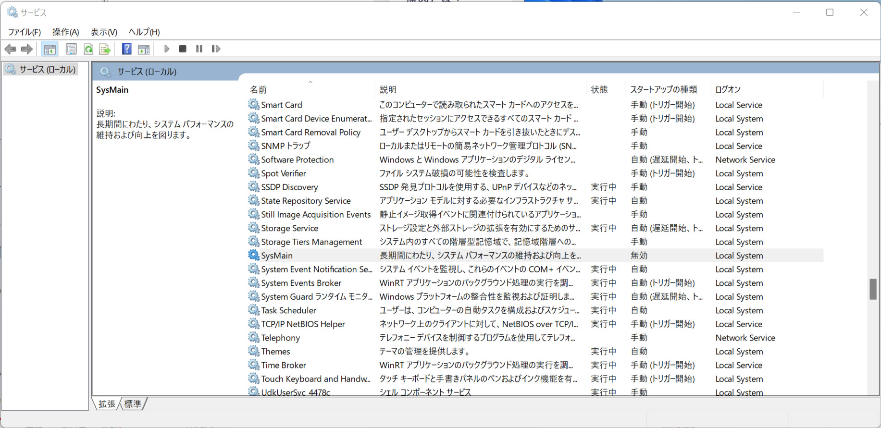Open the Properties toolbar icon
This screenshot has height=428, width=881.
71,49
